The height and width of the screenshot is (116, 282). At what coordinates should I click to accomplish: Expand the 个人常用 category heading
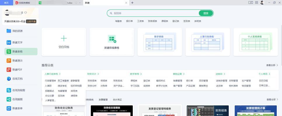(x=264, y=74)
